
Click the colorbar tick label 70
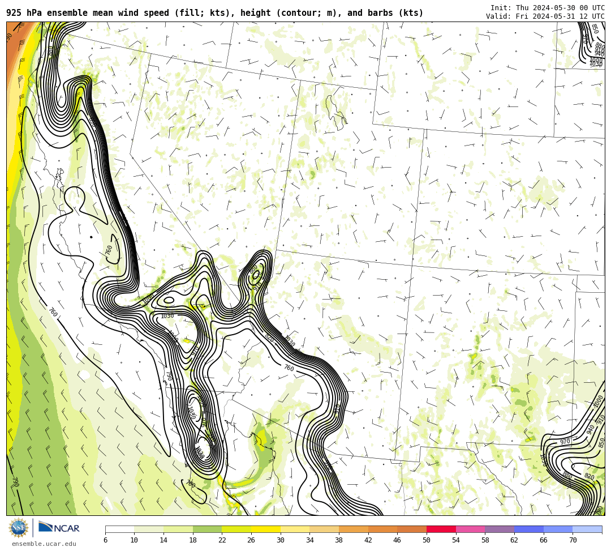pos(573,540)
